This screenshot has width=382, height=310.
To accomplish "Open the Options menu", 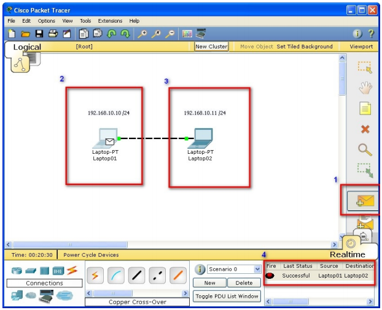I will click(x=46, y=21).
